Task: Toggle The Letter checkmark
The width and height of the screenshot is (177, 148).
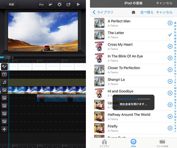Action: 170,35
